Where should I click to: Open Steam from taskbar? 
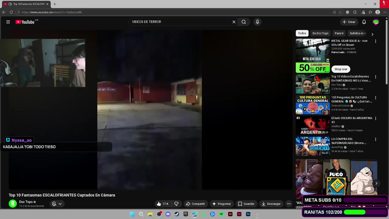click(x=177, y=214)
